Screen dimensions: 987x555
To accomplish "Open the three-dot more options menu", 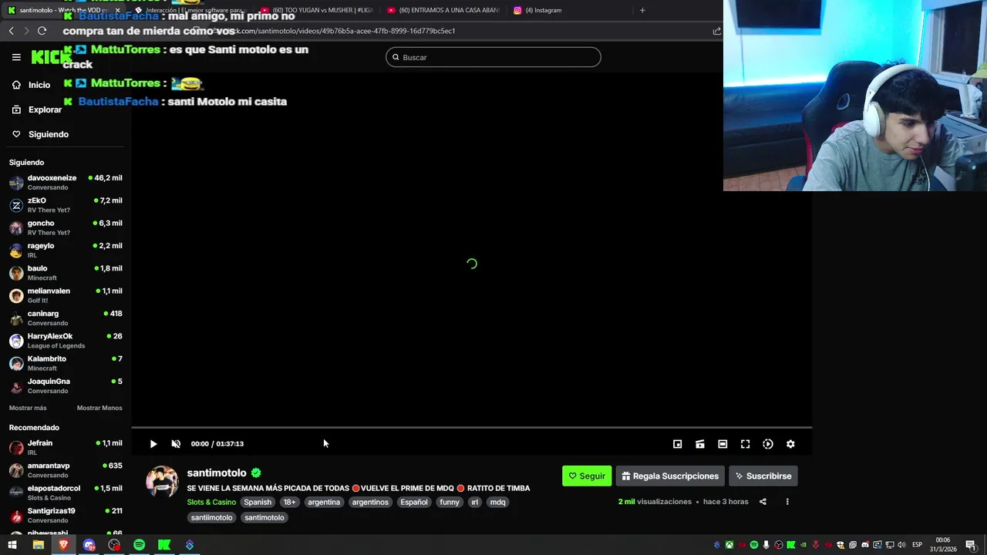I will 787,502.
